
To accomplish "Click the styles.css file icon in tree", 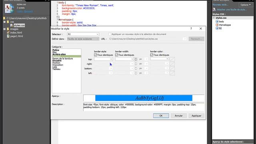I will click(x=12, y=25).
